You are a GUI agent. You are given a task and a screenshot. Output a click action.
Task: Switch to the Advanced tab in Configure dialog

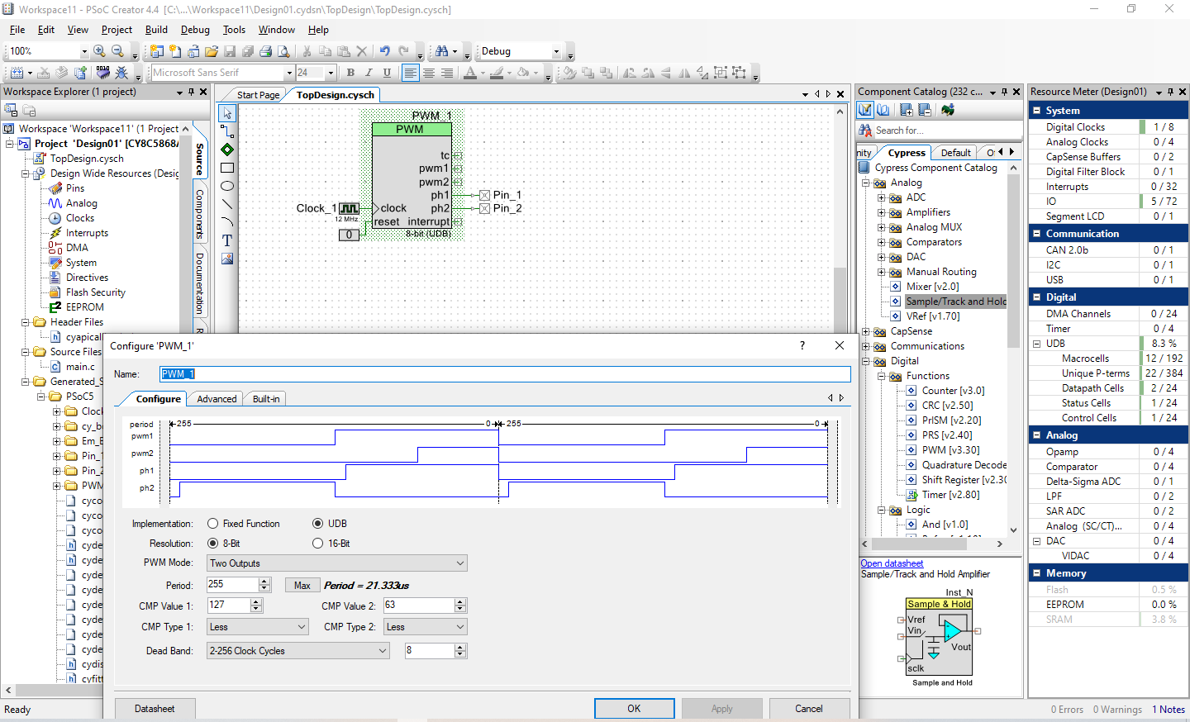point(217,399)
